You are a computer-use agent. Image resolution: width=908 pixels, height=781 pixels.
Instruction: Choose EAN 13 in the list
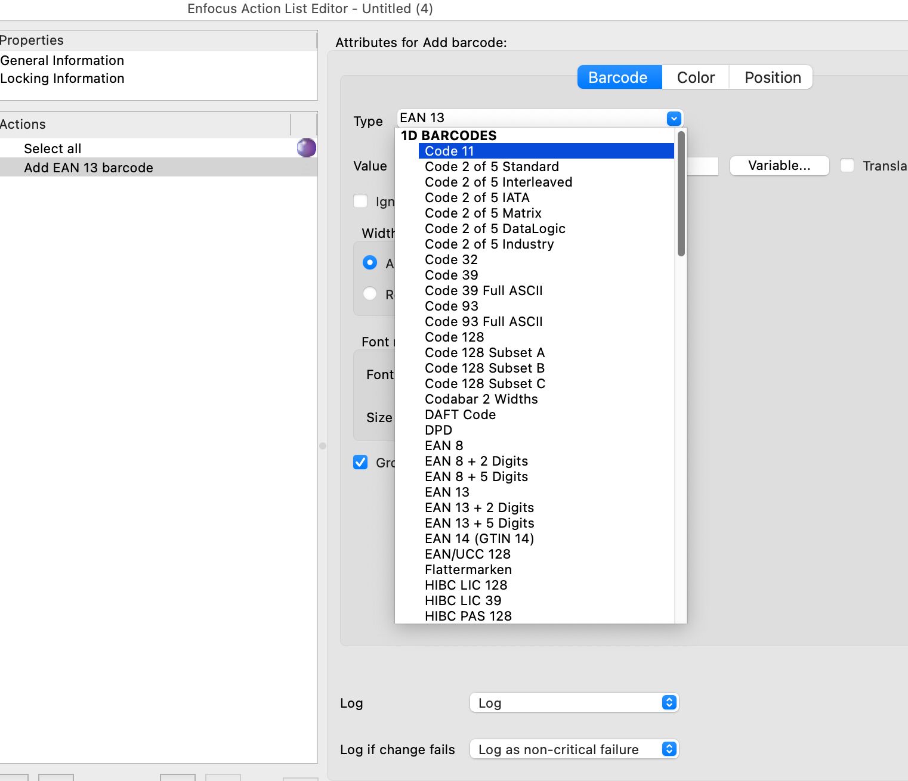pos(447,492)
